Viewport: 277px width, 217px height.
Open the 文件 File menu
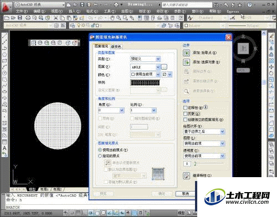tap(22, 11)
